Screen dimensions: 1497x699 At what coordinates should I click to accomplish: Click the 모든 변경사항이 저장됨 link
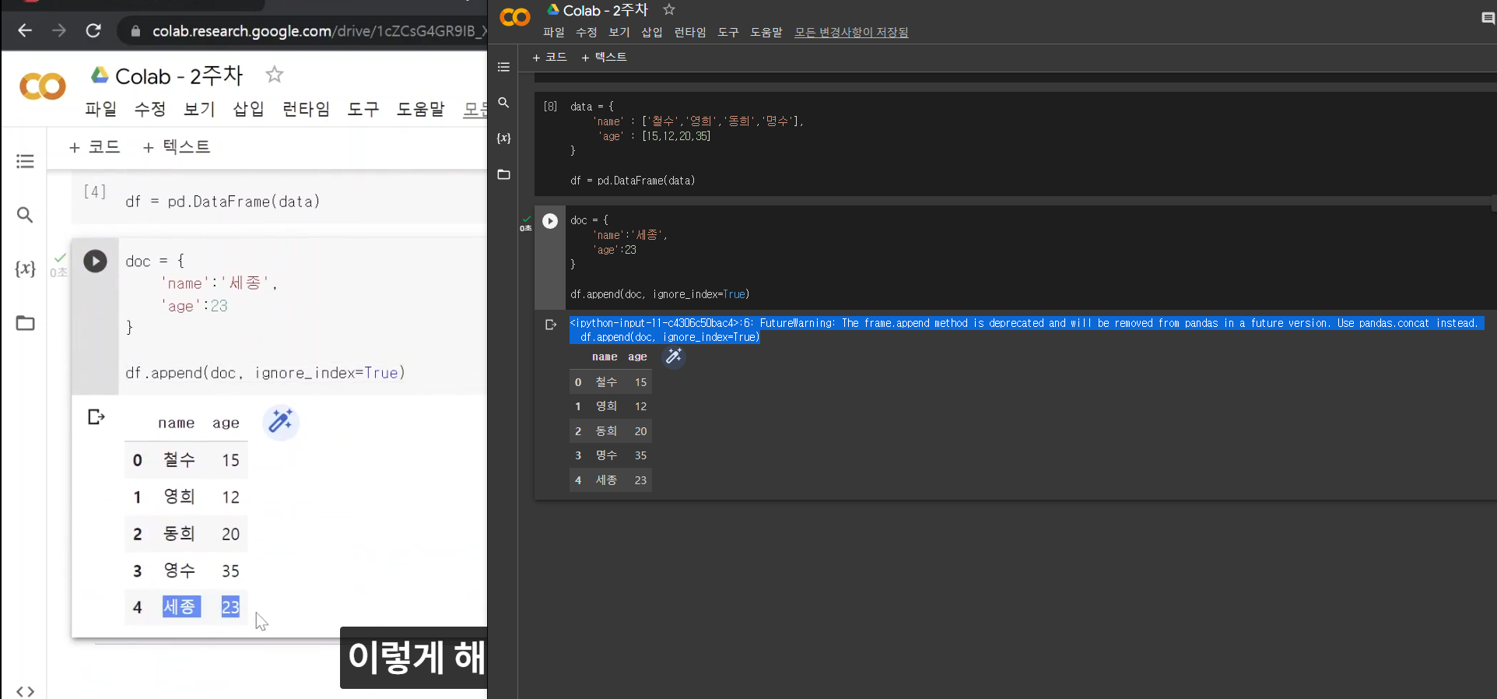851,32
